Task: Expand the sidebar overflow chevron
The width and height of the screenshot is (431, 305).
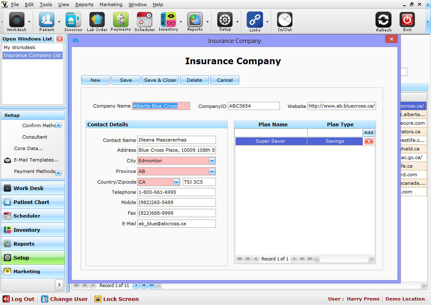Action: pos(59,285)
